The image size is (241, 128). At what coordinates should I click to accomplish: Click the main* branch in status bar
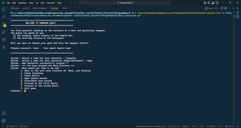point(10,126)
